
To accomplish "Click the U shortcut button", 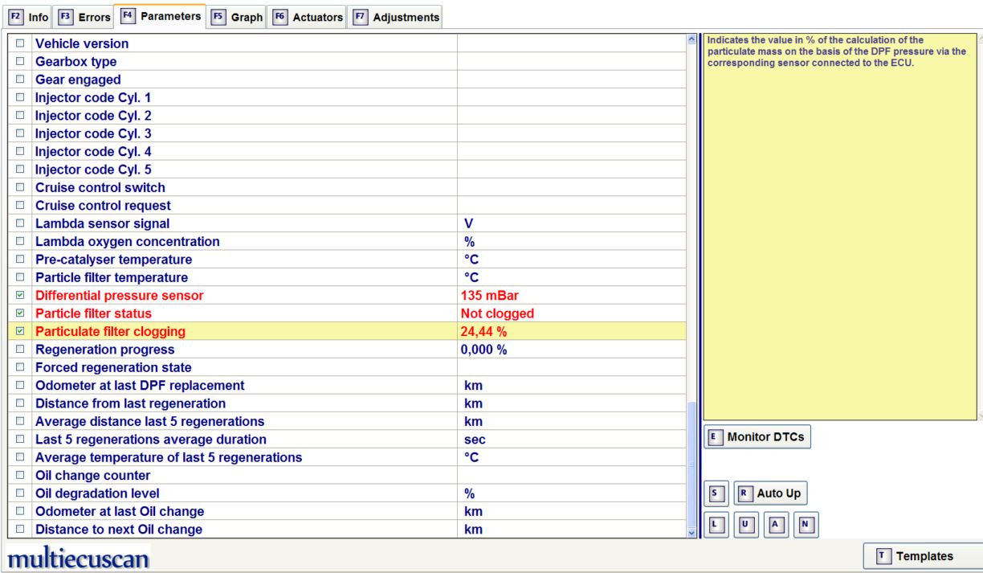I will tap(745, 524).
